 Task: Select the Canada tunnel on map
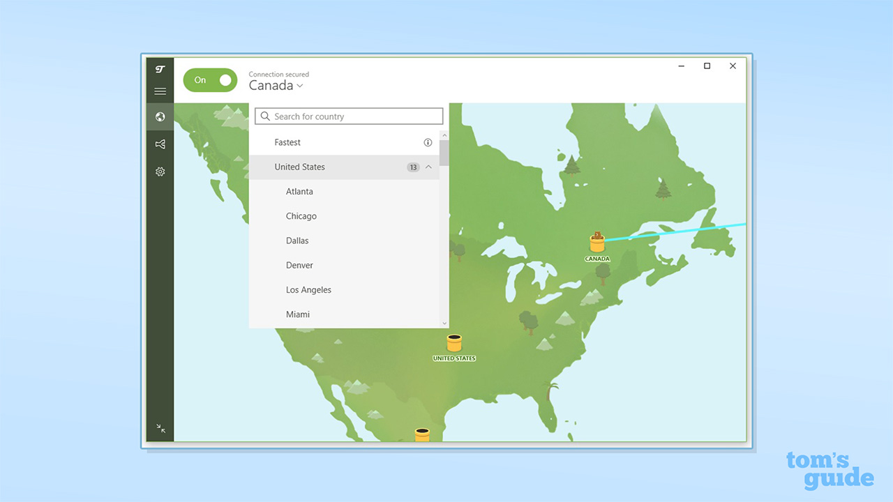597,243
